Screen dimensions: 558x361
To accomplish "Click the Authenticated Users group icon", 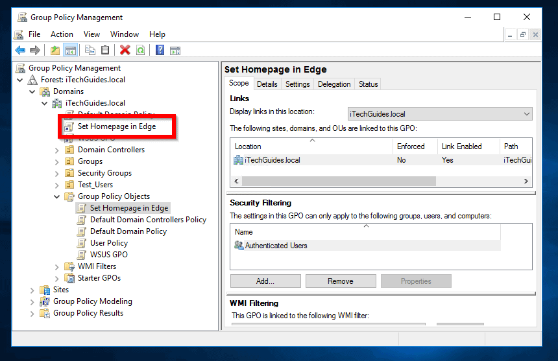I will point(239,245).
